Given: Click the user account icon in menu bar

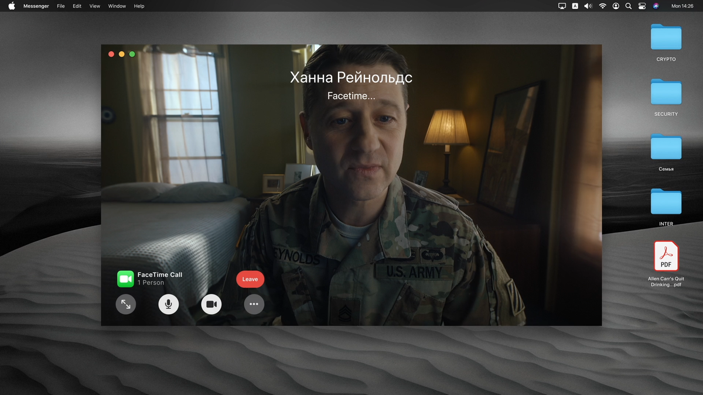Looking at the screenshot, I should tap(616, 6).
